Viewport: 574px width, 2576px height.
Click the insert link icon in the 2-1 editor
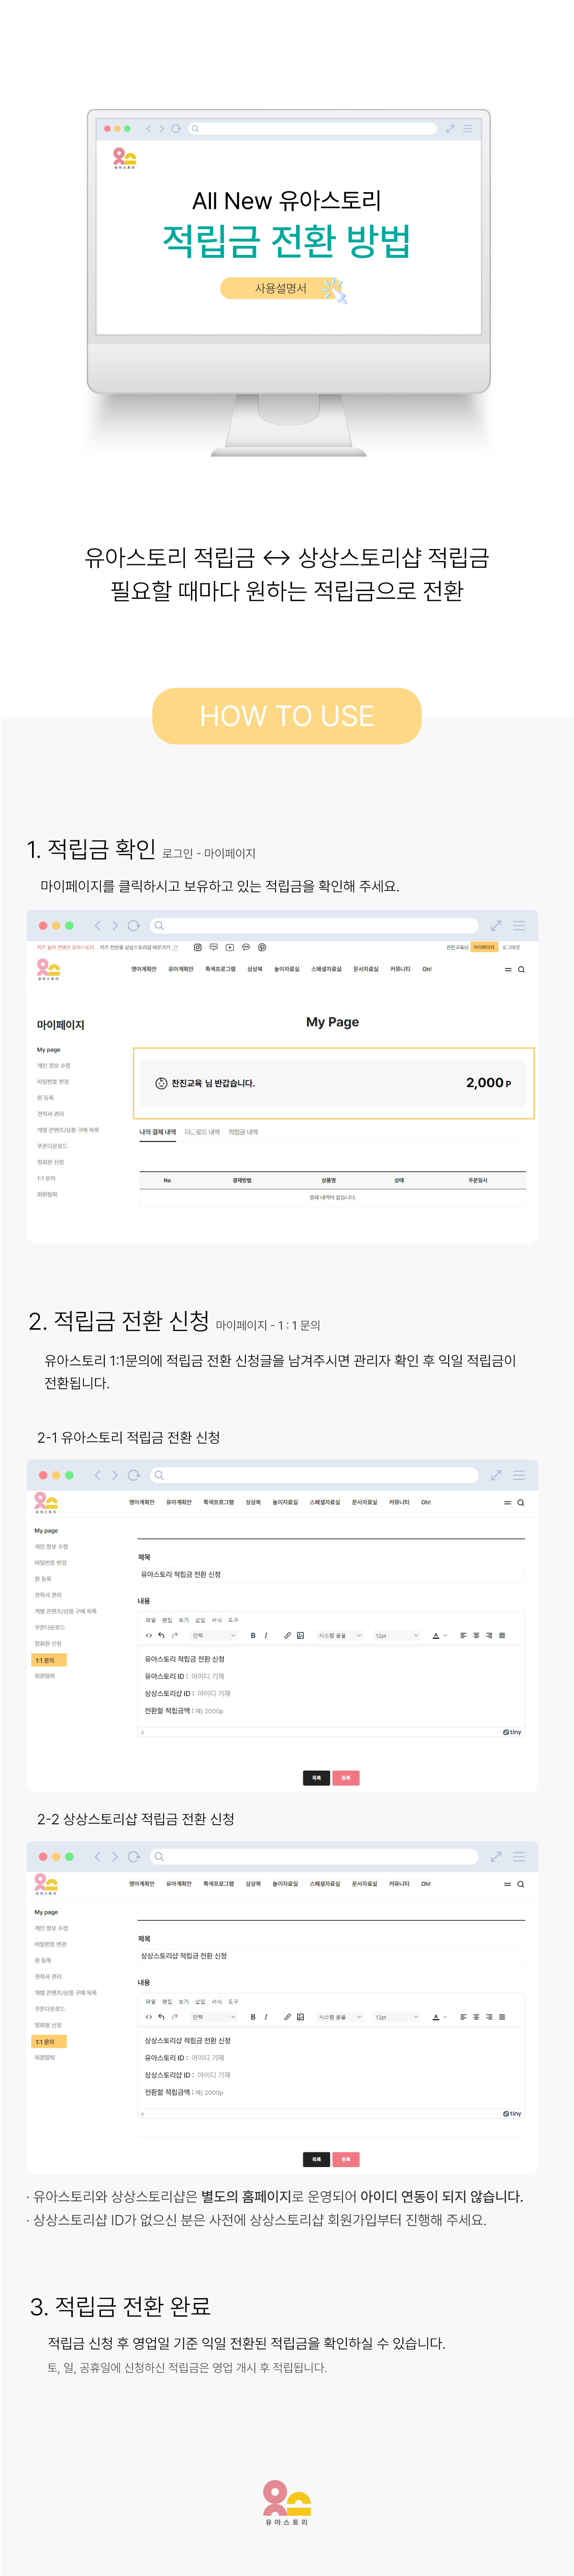(x=287, y=1635)
